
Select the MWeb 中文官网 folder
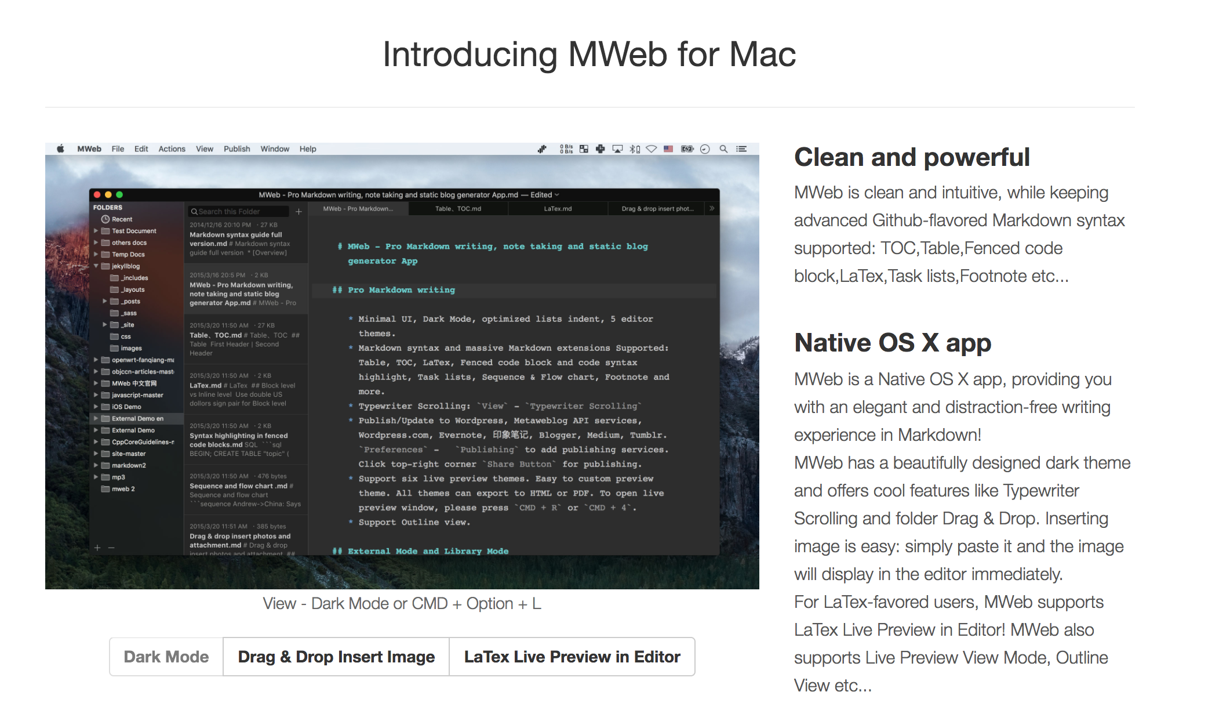tap(137, 383)
